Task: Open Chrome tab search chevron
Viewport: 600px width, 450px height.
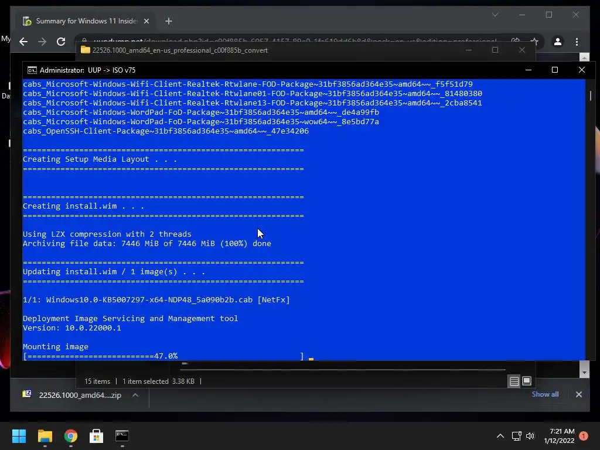Action: pyautogui.click(x=495, y=15)
